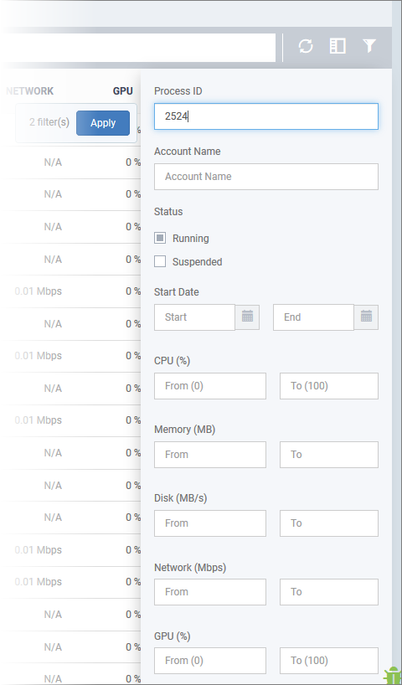Image resolution: width=402 pixels, height=685 pixels.
Task: Enable the Suspended status checkbox
Action: 160,261
